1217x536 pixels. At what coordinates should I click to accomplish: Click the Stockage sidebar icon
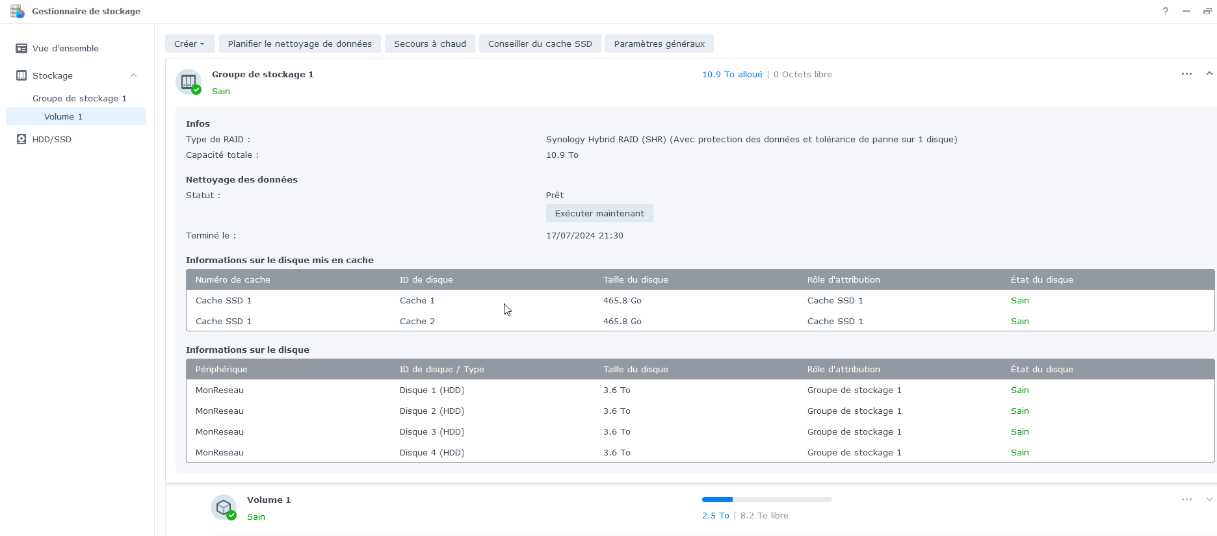pos(21,75)
